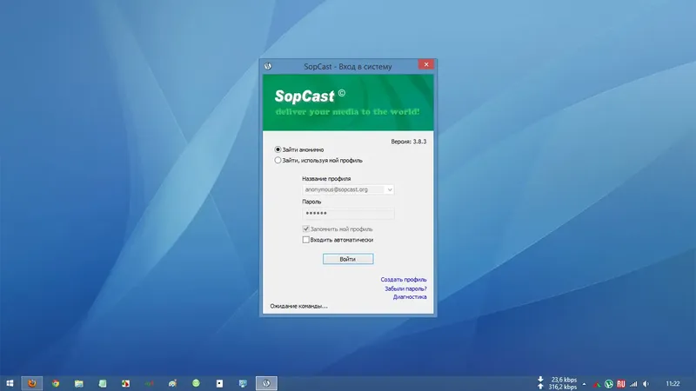Open the network signal tray icon
The width and height of the screenshot is (696, 391).
click(x=633, y=384)
